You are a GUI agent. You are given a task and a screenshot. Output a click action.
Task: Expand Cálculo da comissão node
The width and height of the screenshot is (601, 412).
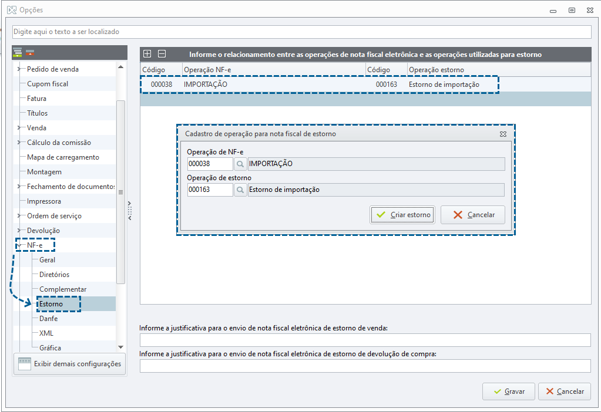[x=19, y=143]
